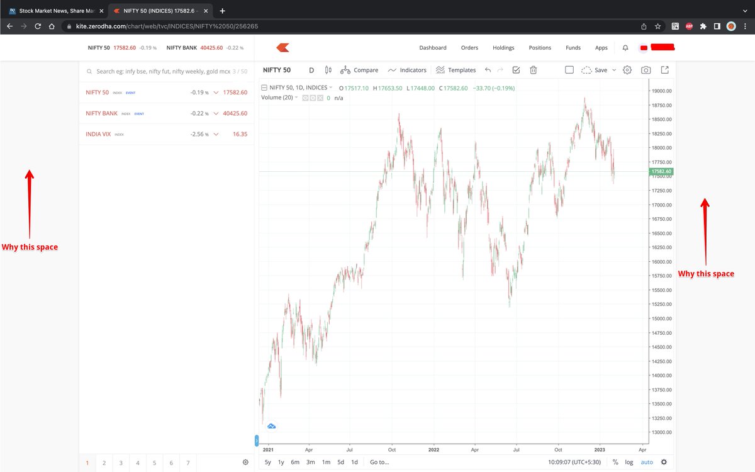Screen dimensions: 755x472
Task: Click the Go to... date button
Action: tap(379, 462)
